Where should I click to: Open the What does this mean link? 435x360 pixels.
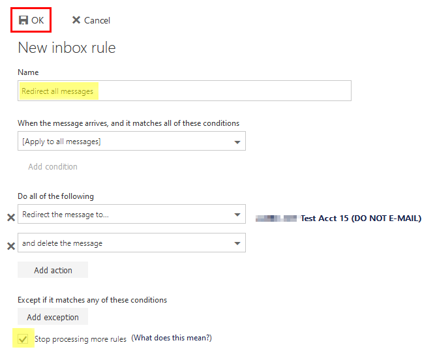(x=172, y=338)
